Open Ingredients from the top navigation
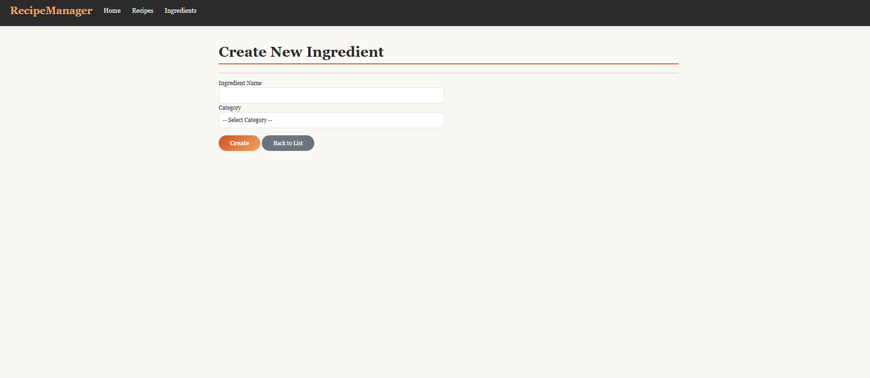 pyautogui.click(x=180, y=10)
